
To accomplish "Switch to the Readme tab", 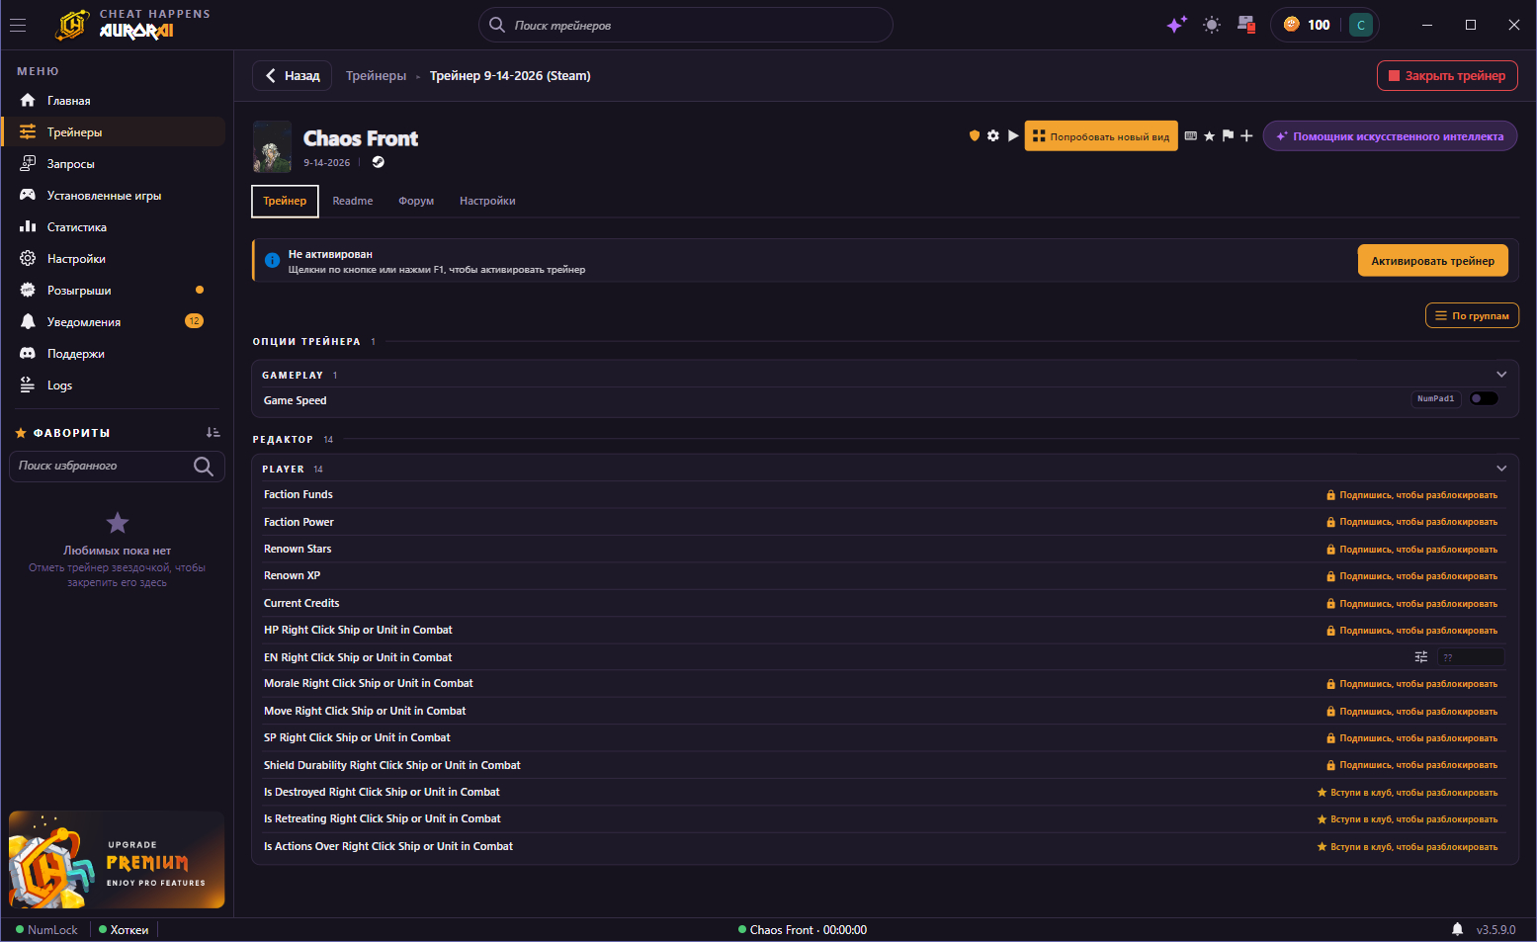I will click(x=353, y=201).
